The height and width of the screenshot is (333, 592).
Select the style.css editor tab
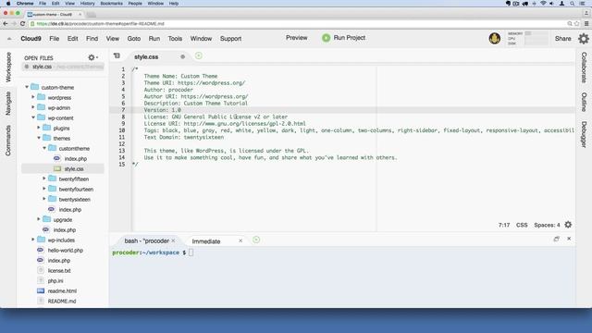(x=146, y=57)
